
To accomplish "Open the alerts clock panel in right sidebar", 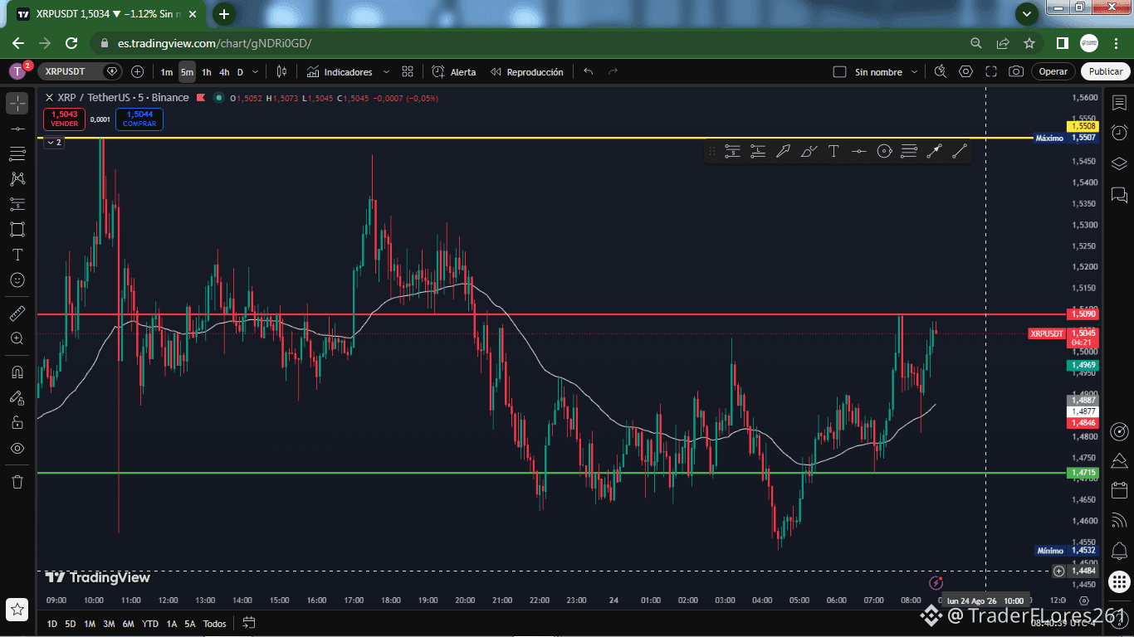I will [1119, 132].
